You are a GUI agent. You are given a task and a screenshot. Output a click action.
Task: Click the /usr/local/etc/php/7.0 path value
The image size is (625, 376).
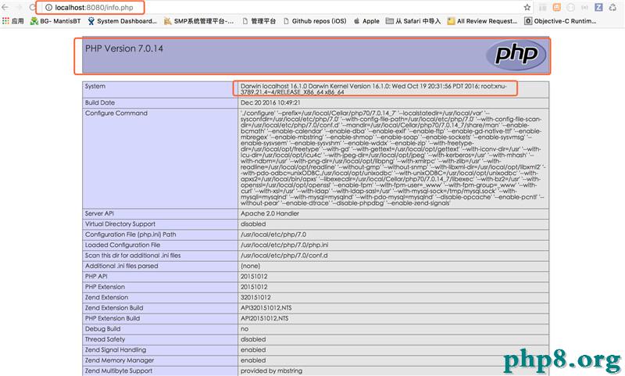tap(273, 235)
